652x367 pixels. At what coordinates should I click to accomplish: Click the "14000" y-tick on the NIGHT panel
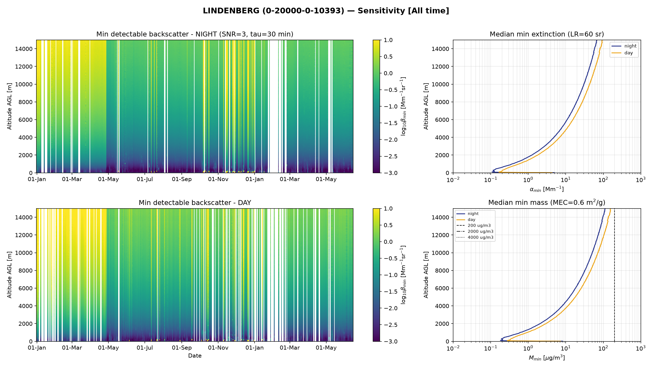pos(24,49)
